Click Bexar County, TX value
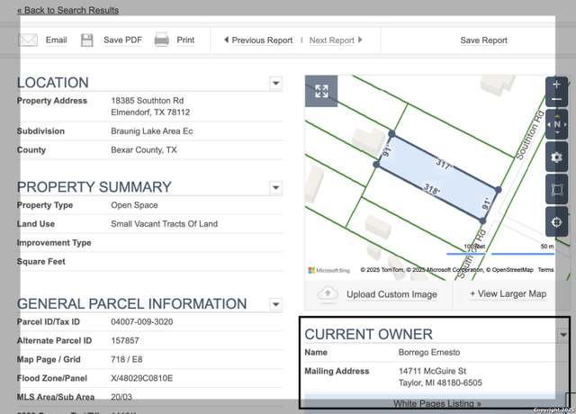576x414 pixels. [144, 150]
